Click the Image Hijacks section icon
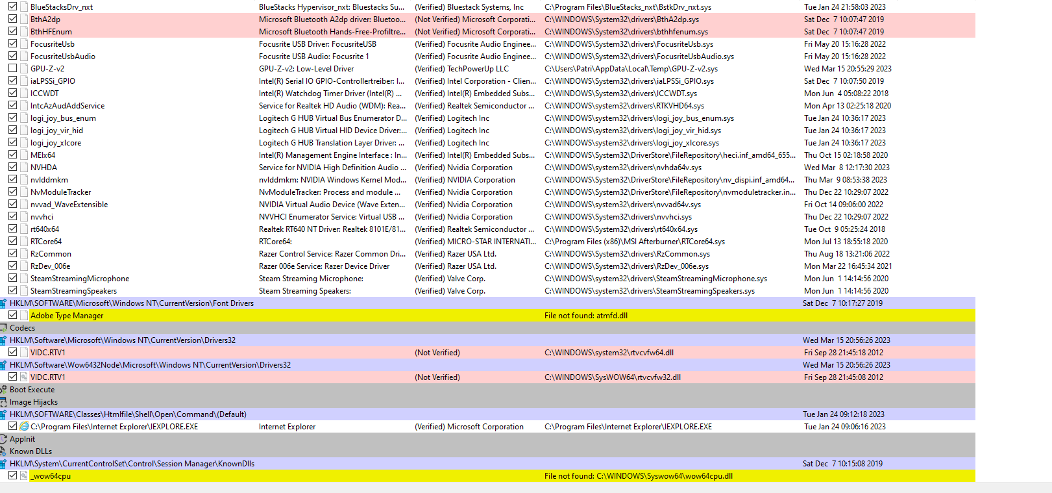 (3, 402)
